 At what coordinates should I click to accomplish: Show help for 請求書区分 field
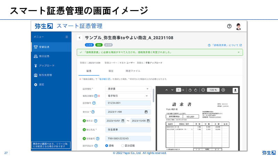(x=96, y=146)
